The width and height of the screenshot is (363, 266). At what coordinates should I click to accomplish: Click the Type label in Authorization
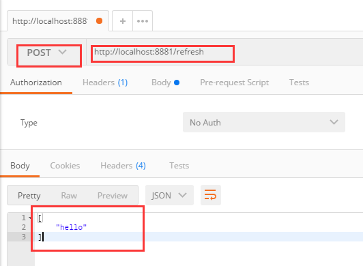(29, 123)
